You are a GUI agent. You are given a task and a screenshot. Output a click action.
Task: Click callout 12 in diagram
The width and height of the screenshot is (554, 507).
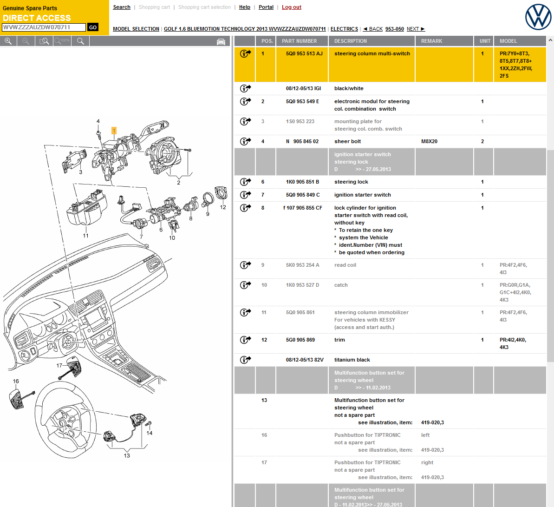tap(223, 207)
